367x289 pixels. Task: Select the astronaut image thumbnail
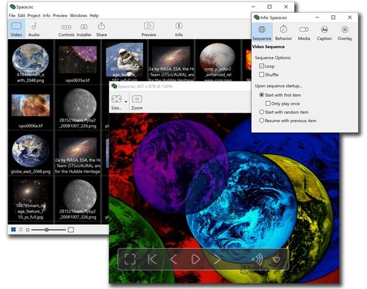(125, 60)
